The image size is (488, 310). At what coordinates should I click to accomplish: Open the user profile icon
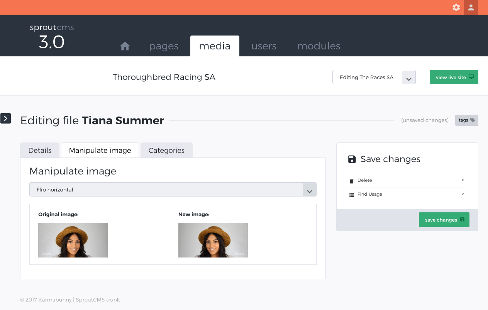click(x=471, y=7)
